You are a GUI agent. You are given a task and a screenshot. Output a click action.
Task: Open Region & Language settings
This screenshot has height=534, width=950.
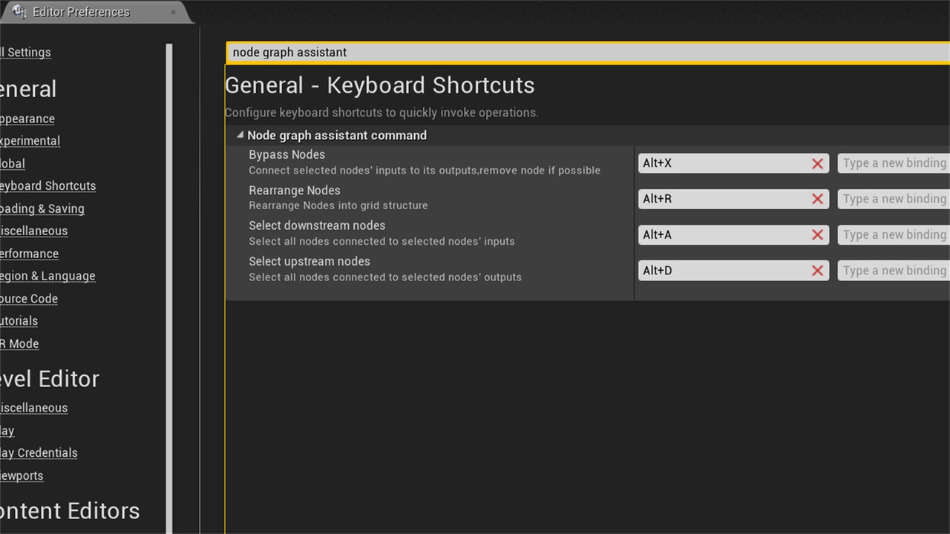tap(47, 276)
